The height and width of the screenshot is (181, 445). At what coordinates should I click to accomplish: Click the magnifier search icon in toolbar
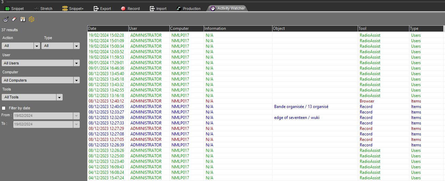point(5,20)
